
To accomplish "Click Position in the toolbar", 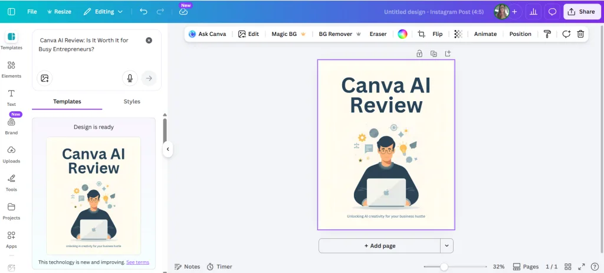I will (x=520, y=34).
